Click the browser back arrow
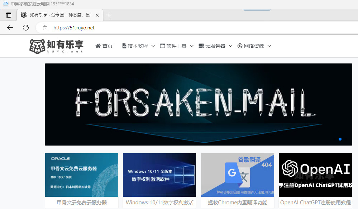This screenshot has height=209, width=358. 10,28
